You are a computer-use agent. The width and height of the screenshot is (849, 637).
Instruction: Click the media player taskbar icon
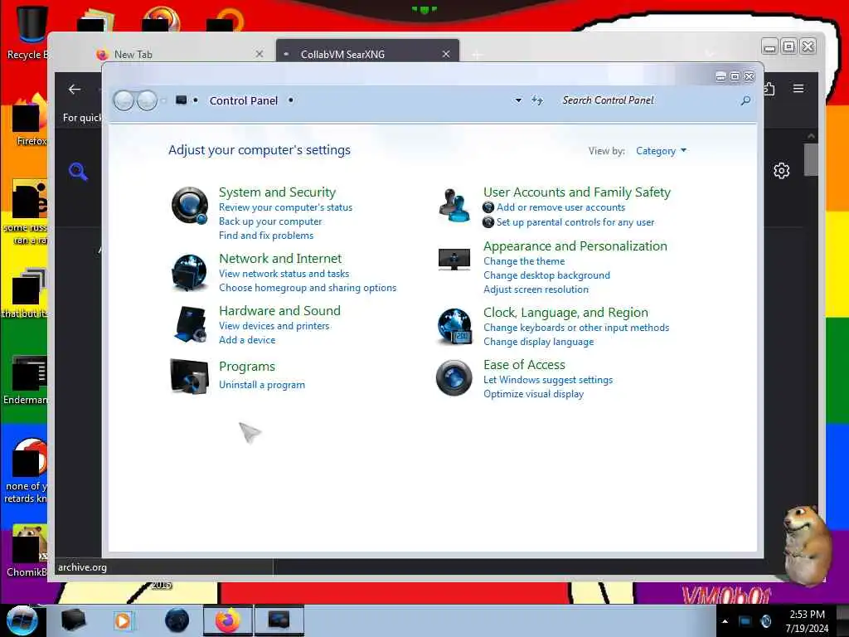[123, 620]
